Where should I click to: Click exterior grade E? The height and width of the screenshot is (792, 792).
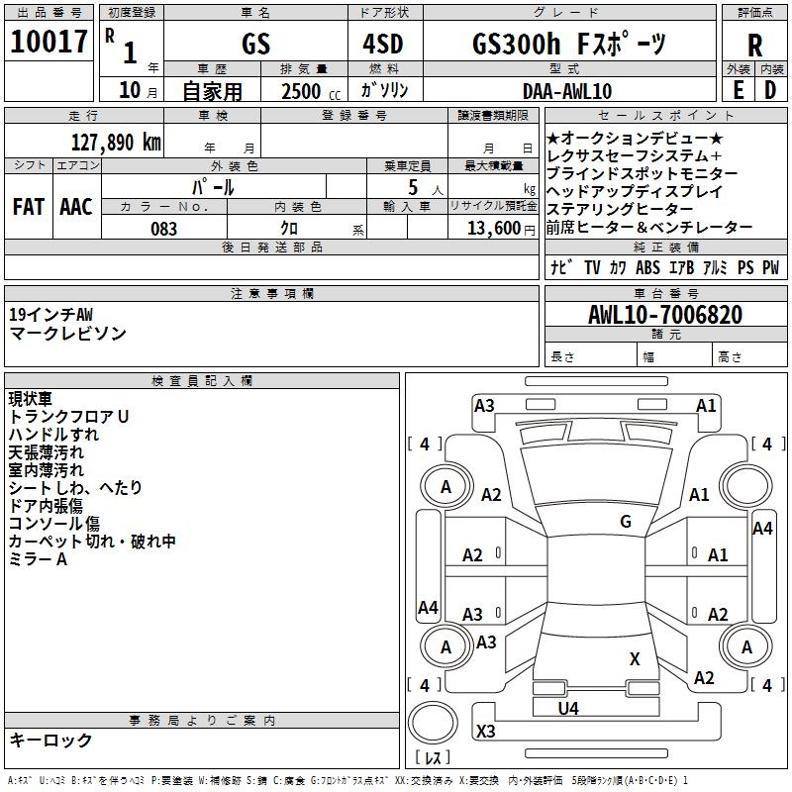[739, 90]
